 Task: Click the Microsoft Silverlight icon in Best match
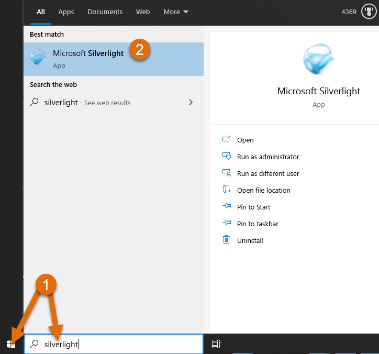pos(38,57)
